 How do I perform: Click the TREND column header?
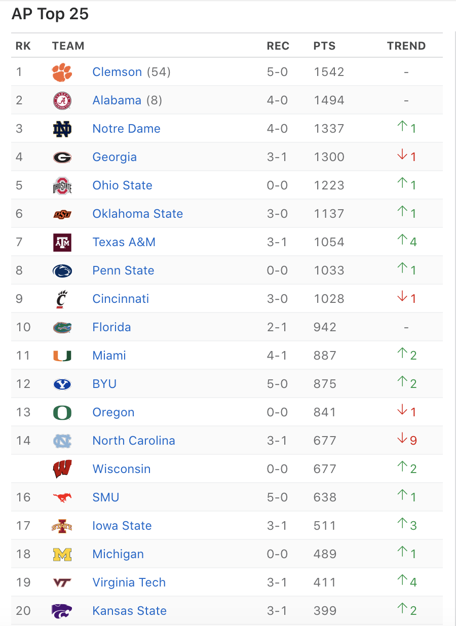pyautogui.click(x=406, y=46)
